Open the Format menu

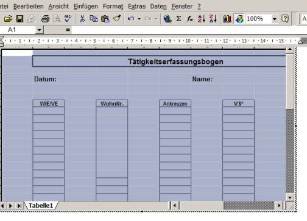pos(113,6)
